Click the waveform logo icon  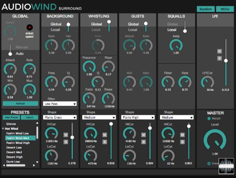(x=226, y=166)
